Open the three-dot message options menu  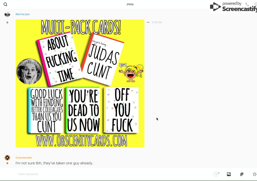(148, 22)
